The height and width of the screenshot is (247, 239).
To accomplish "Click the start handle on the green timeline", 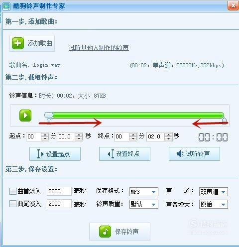I will tap(49, 115).
